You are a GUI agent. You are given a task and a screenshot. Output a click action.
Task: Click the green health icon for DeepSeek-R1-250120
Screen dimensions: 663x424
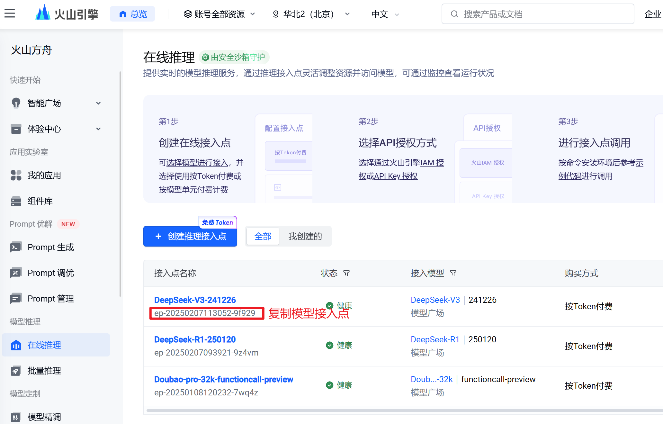click(x=329, y=345)
